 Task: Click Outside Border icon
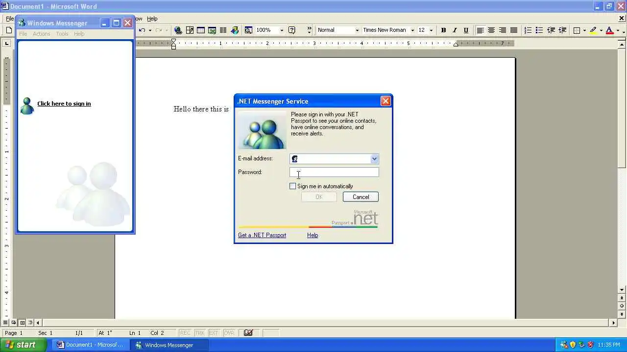pos(577,30)
